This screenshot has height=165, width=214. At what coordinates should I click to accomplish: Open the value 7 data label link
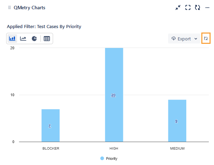50,126
